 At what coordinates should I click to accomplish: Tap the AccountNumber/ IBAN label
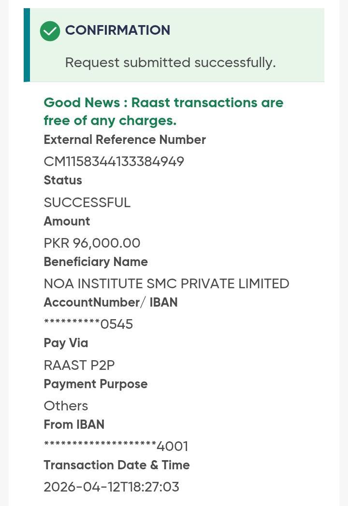111,303
